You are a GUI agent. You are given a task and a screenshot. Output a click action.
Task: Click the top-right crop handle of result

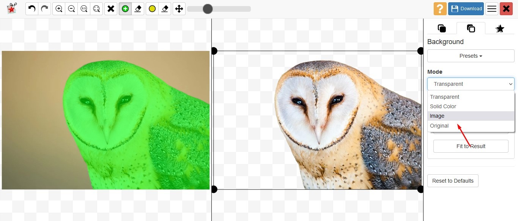420,51
